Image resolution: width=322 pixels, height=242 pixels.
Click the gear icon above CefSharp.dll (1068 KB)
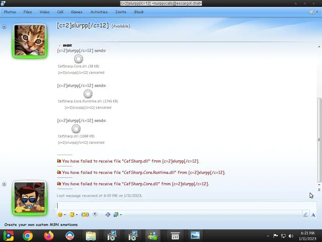coord(76,129)
